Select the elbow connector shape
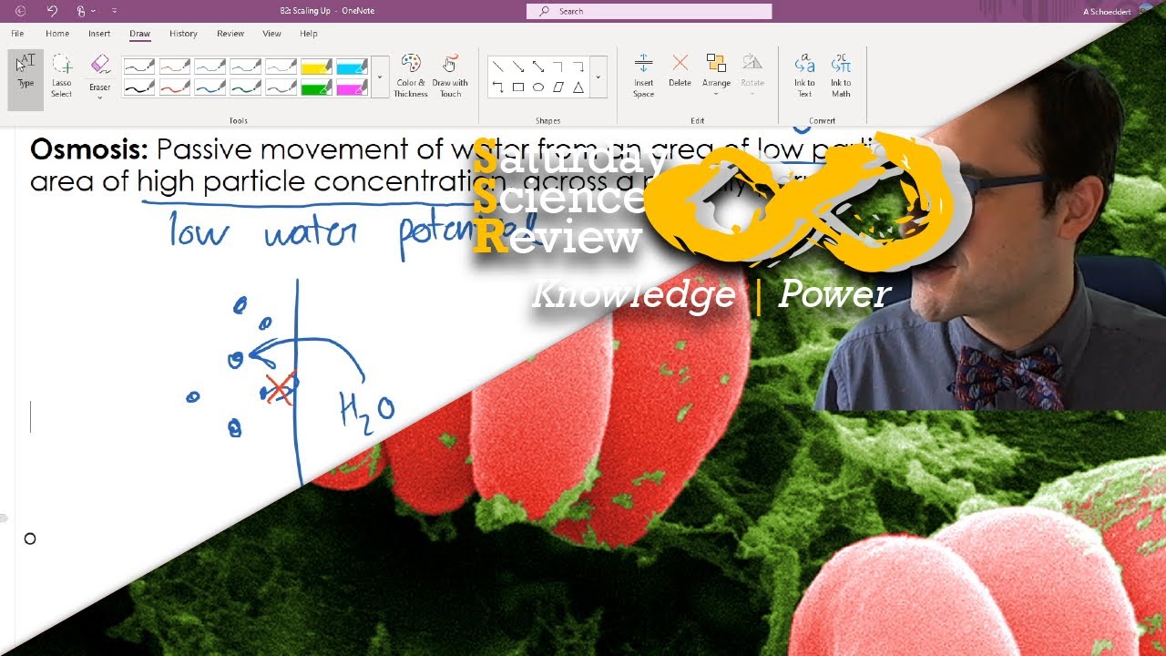This screenshot has height=656, width=1166. pyautogui.click(x=557, y=67)
